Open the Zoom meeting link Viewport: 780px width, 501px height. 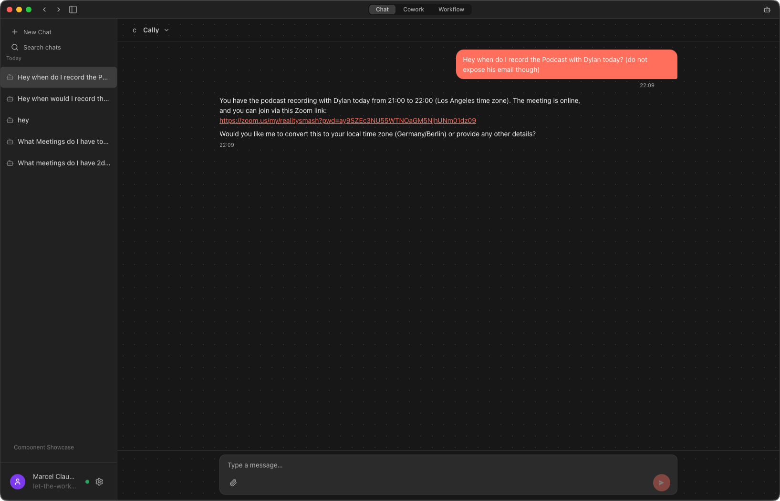pos(348,120)
